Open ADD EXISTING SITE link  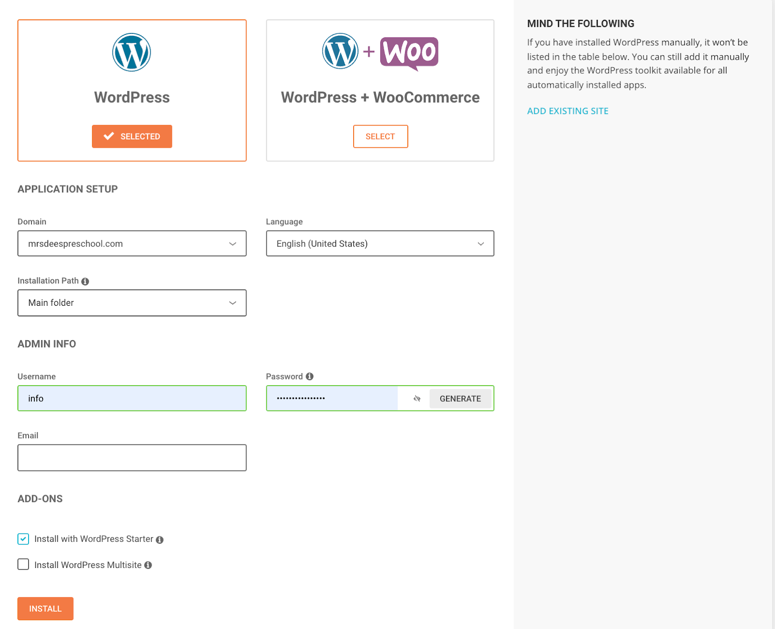tap(568, 111)
